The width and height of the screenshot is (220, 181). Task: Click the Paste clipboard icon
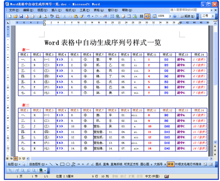coord(76,16)
